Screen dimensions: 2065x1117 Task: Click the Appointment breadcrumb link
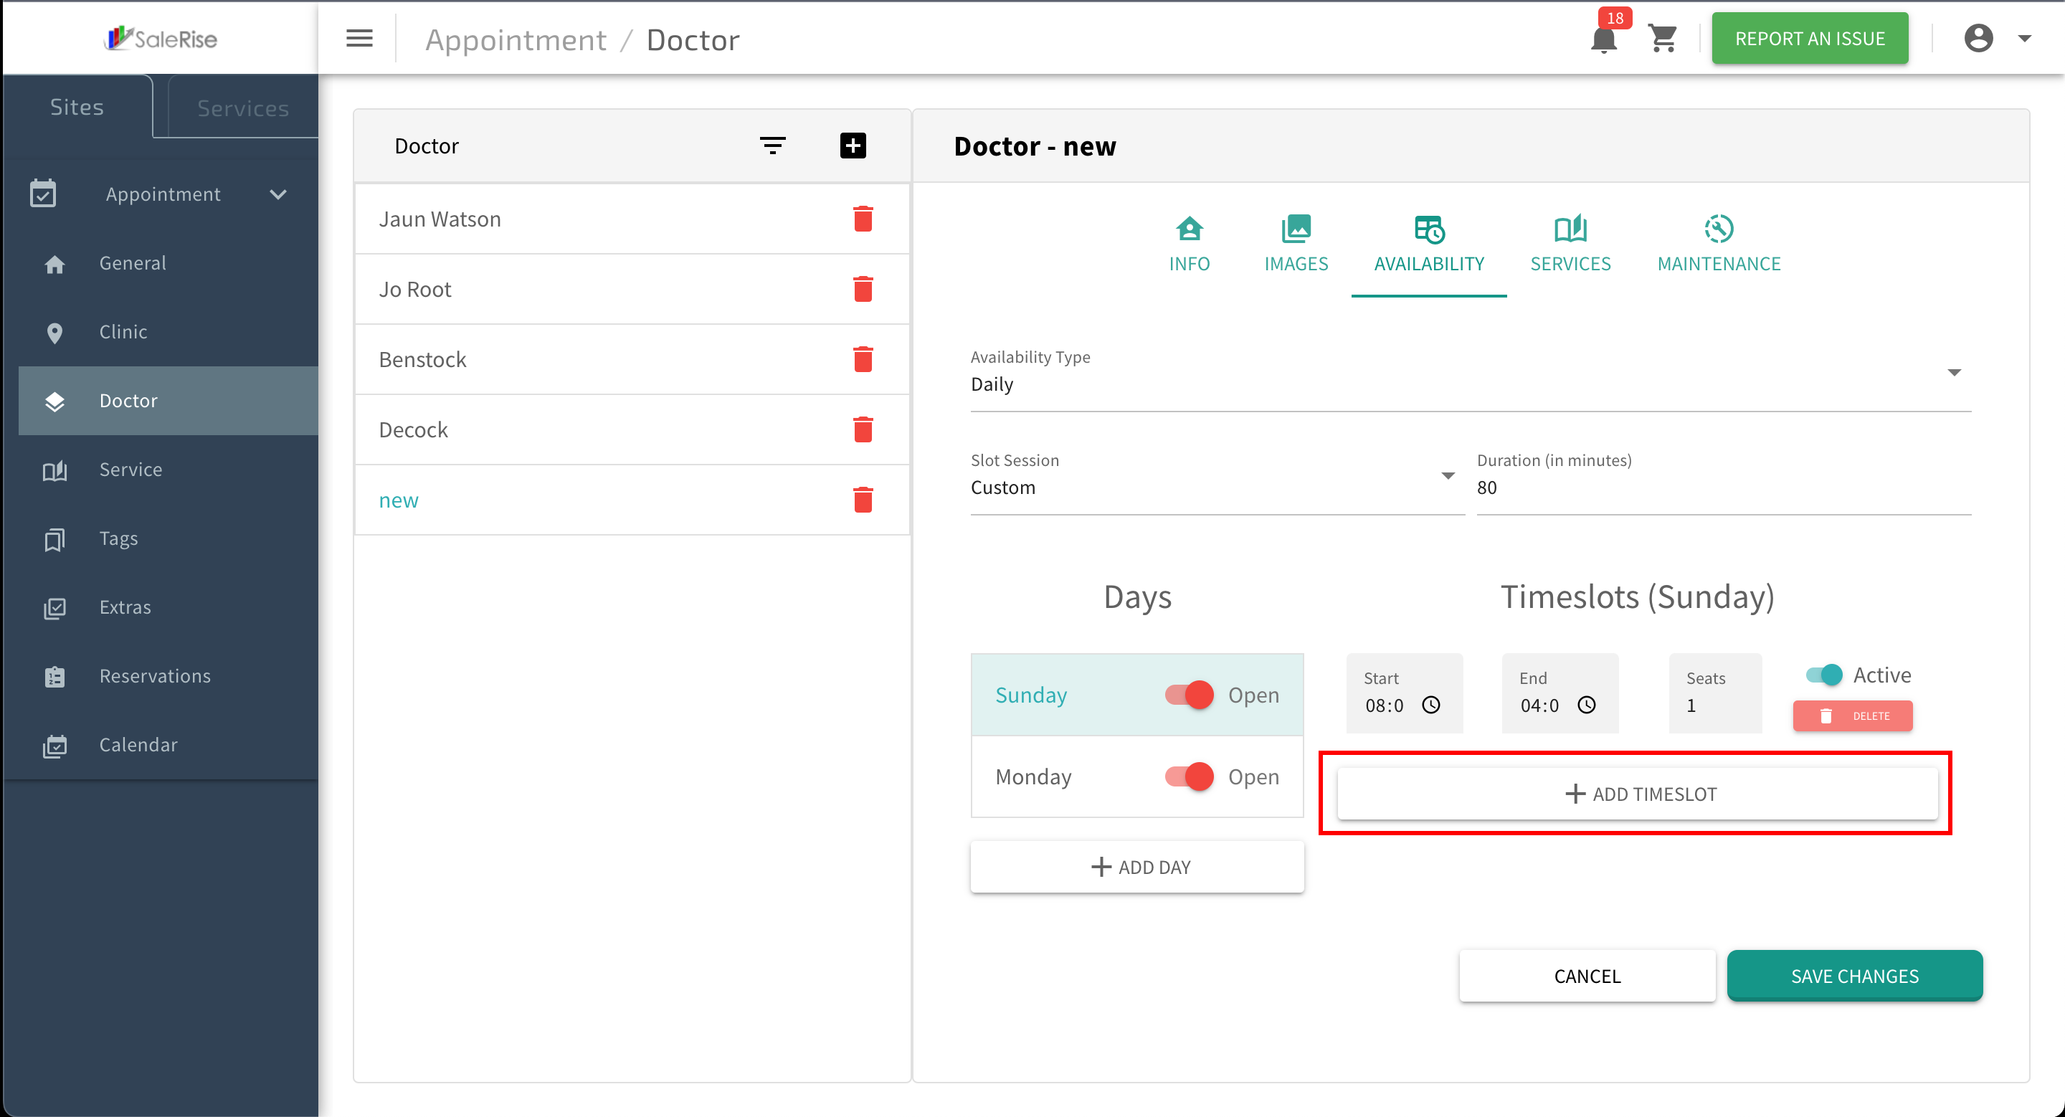coord(516,39)
